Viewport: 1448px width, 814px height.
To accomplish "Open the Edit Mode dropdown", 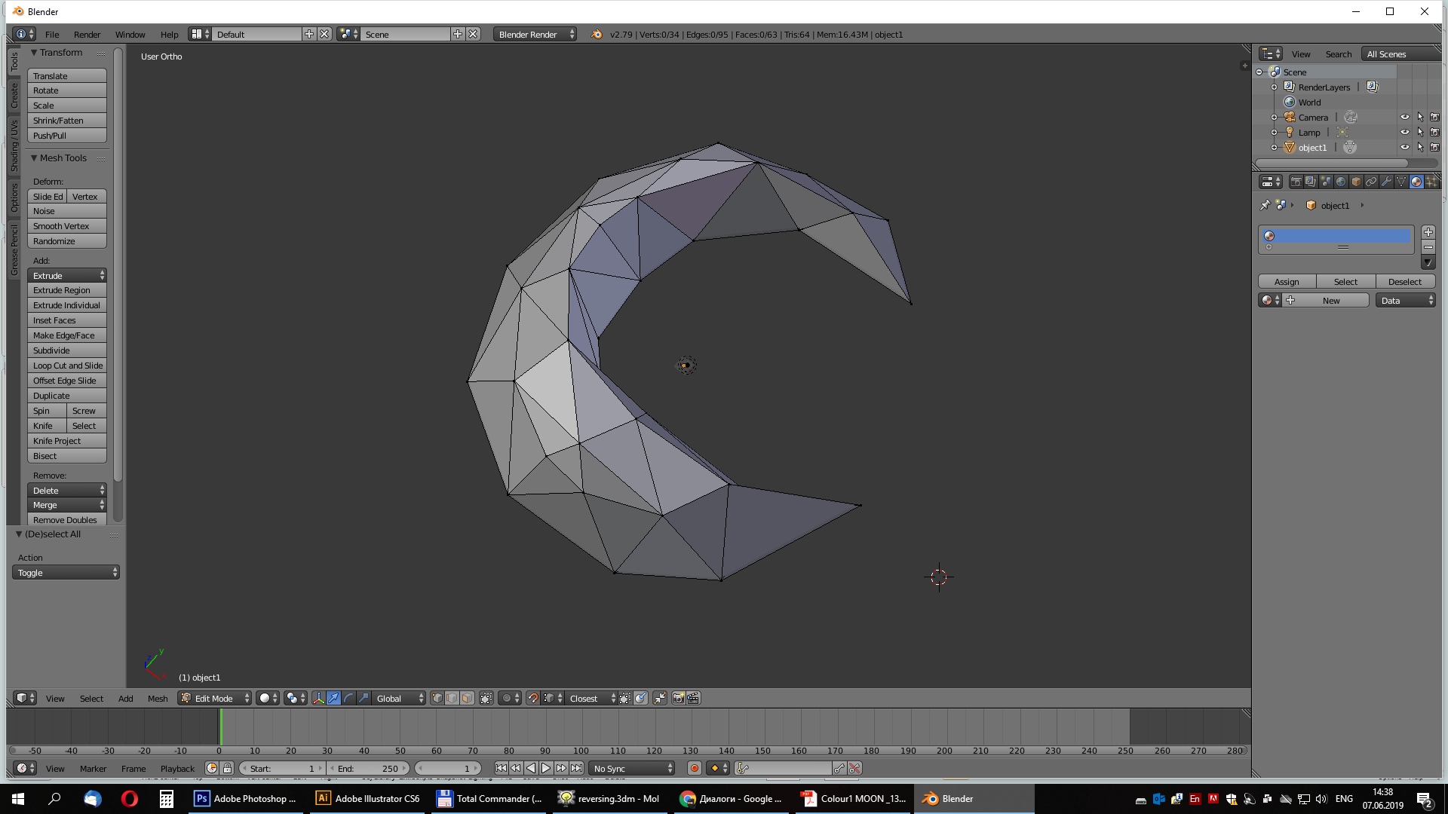I will pos(215,698).
